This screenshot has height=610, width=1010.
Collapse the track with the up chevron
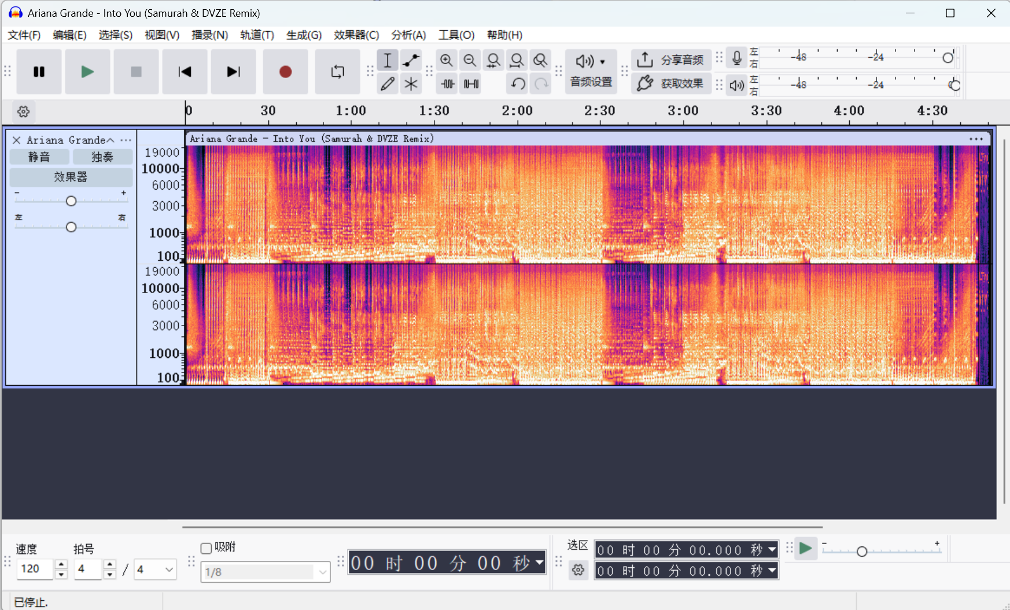[x=110, y=140]
